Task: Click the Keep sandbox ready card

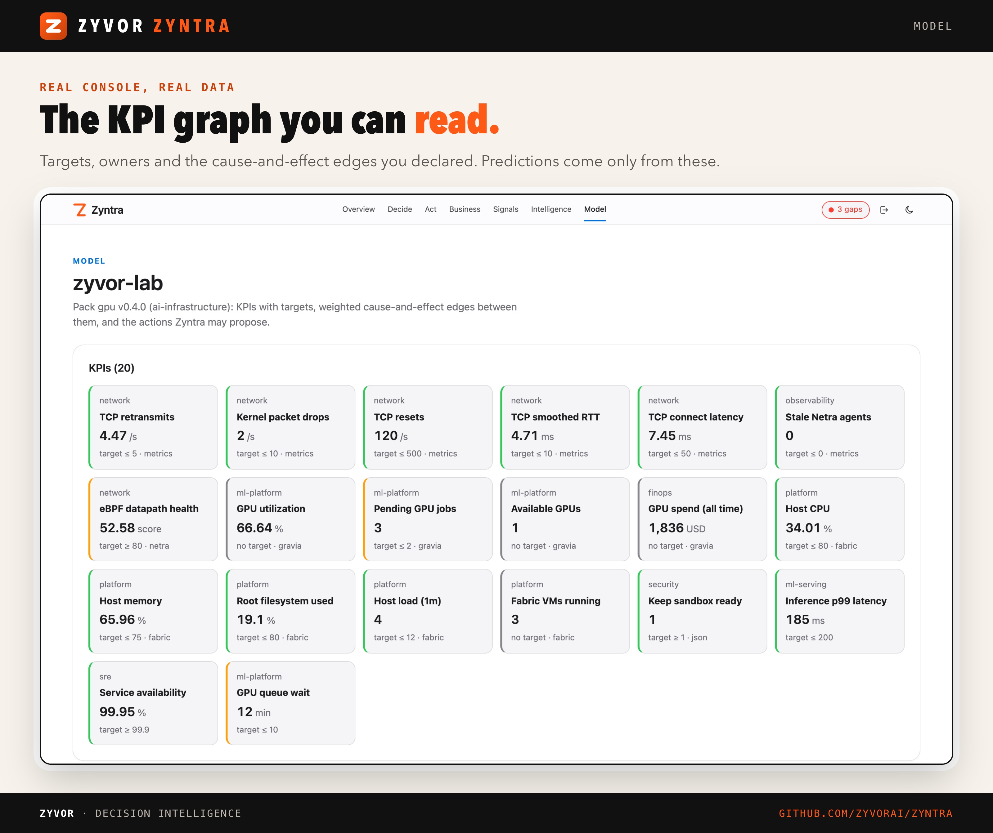Action: 702,611
